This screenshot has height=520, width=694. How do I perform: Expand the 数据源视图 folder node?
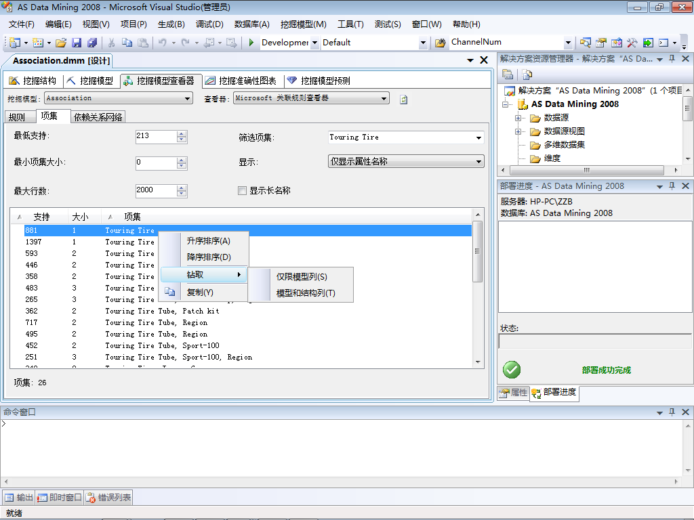coord(518,132)
